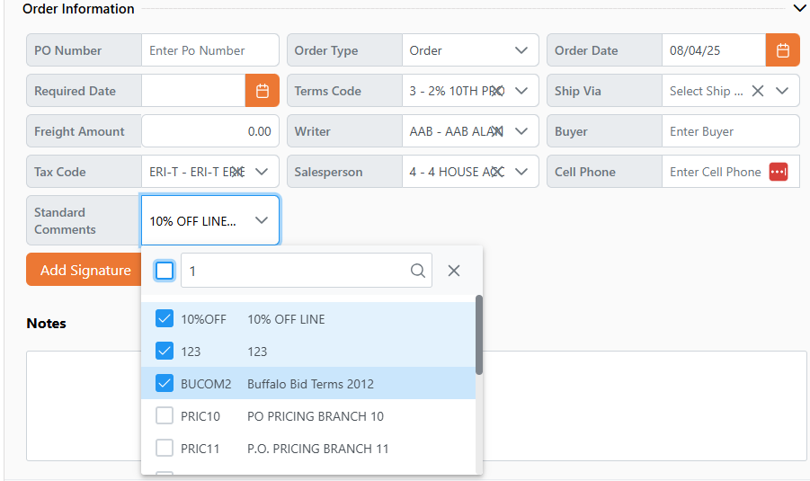The width and height of the screenshot is (810, 481).
Task: Uncheck the BUCOM2 Buffalo Bid Terms checkbox
Action: click(x=165, y=383)
